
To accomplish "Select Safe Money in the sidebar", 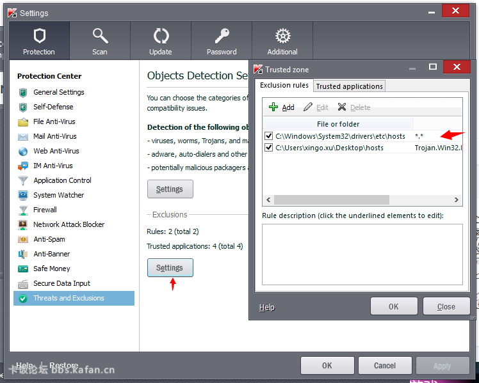I will [52, 269].
